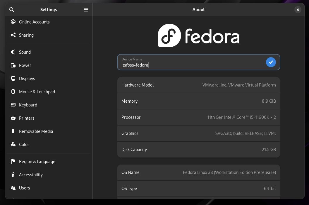This screenshot has height=205, width=309.
Task: Go to Accessibility settings
Action: click(x=49, y=175)
